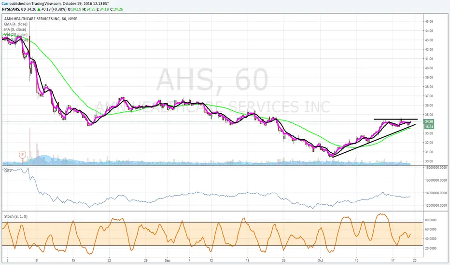The width and height of the screenshot is (450, 265).
Task: Select the "Vol (20, false)" indicator legend
Action: [x=16, y=35]
